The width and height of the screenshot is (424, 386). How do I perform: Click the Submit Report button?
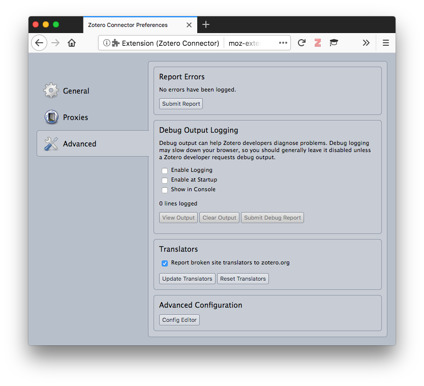click(x=181, y=104)
